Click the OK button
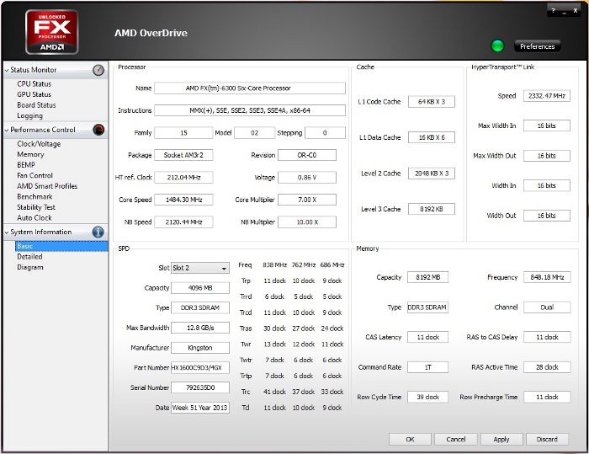This screenshot has height=454, width=589. (410, 440)
